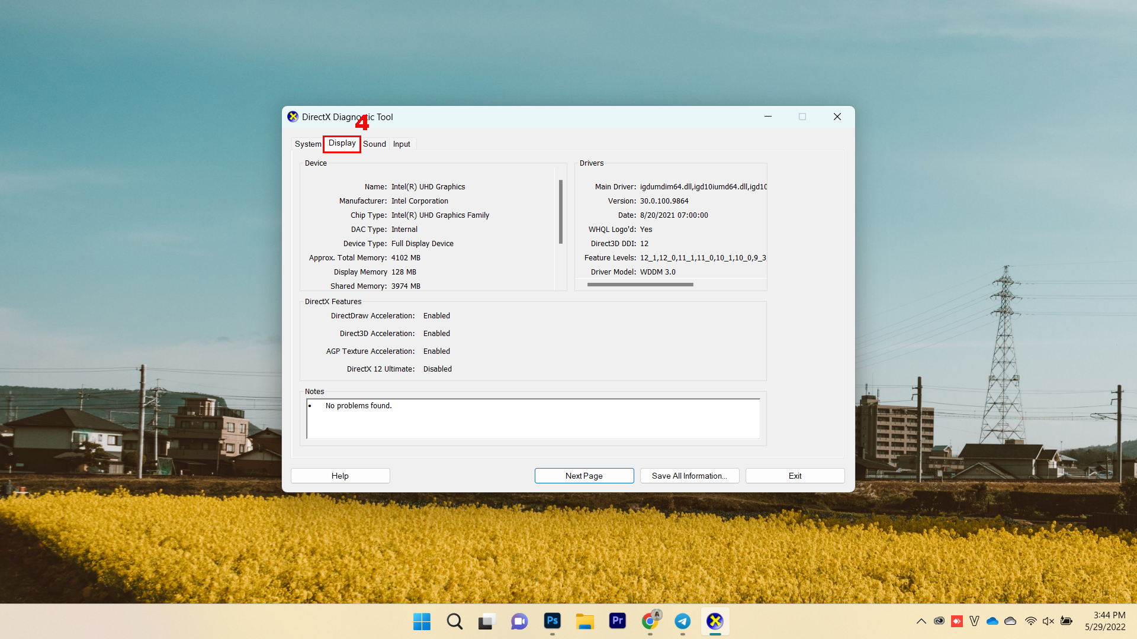Screen dimensions: 1137x639
Task: Open the blue OneDrive tray icon
Action: pyautogui.click(x=993, y=621)
